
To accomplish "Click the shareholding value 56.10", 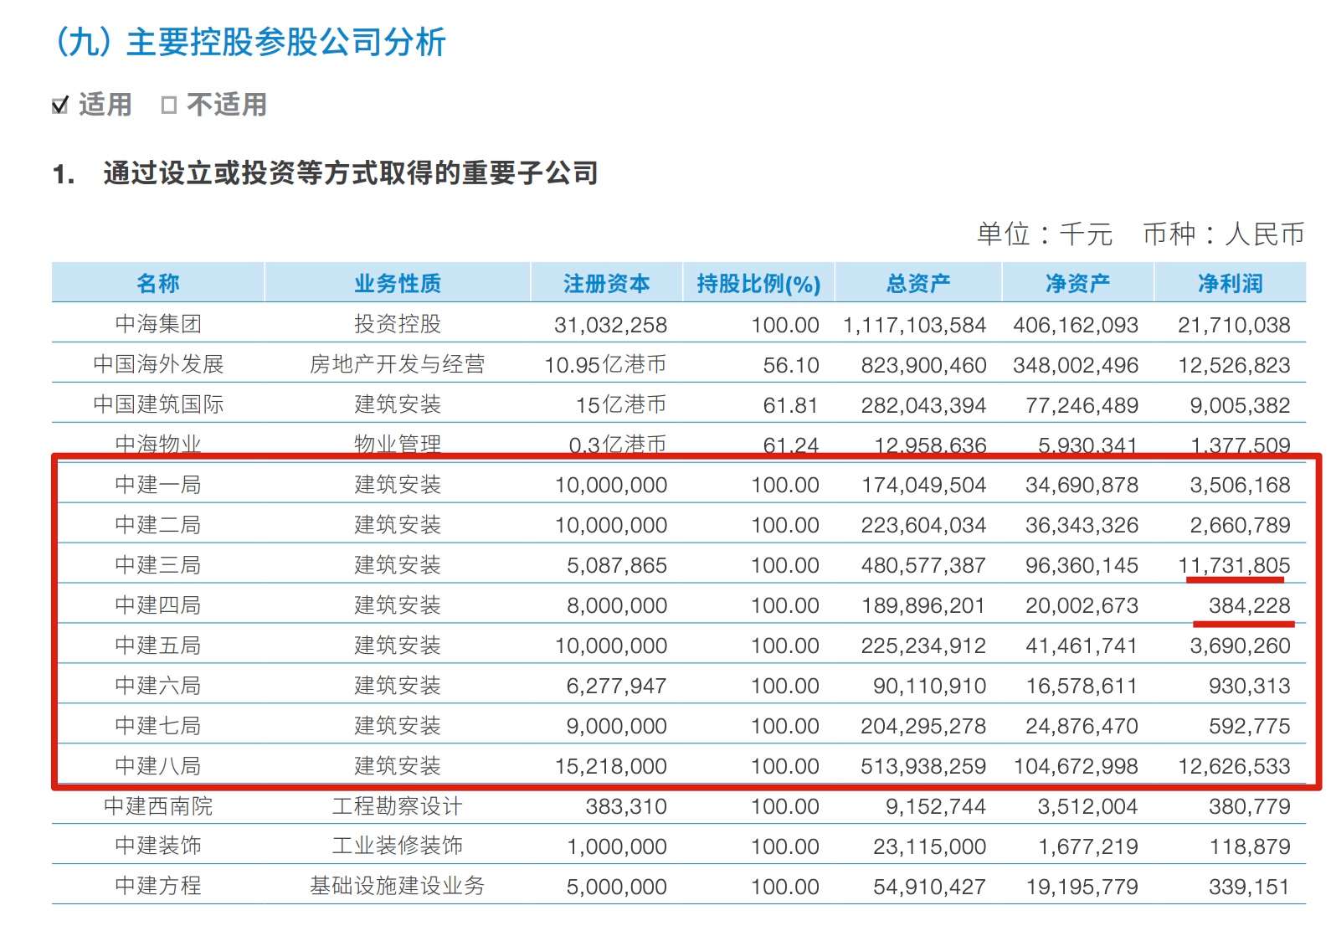I will (791, 365).
